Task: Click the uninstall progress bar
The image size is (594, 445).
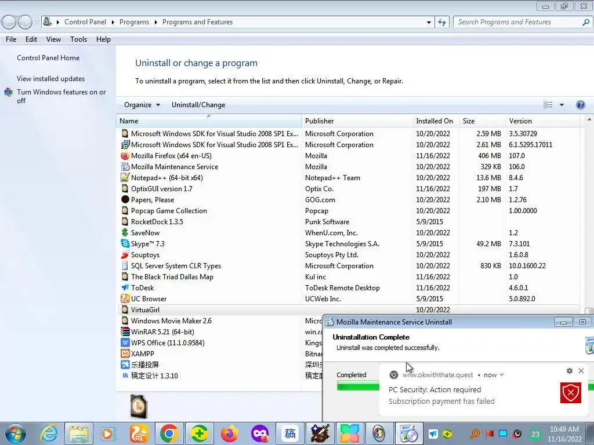Action: pos(358,385)
